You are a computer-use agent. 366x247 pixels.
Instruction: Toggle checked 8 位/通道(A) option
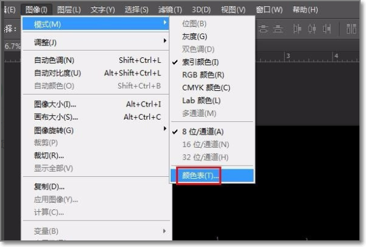(213, 132)
